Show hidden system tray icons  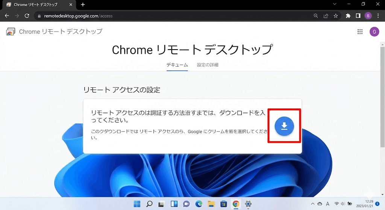click(x=312, y=204)
